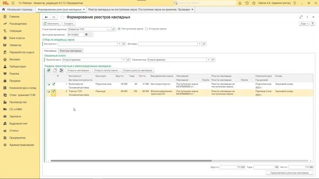Viewport: 319px width, 179px height.
Task: Open Руководителю section in sidebar
Action: (18, 24)
